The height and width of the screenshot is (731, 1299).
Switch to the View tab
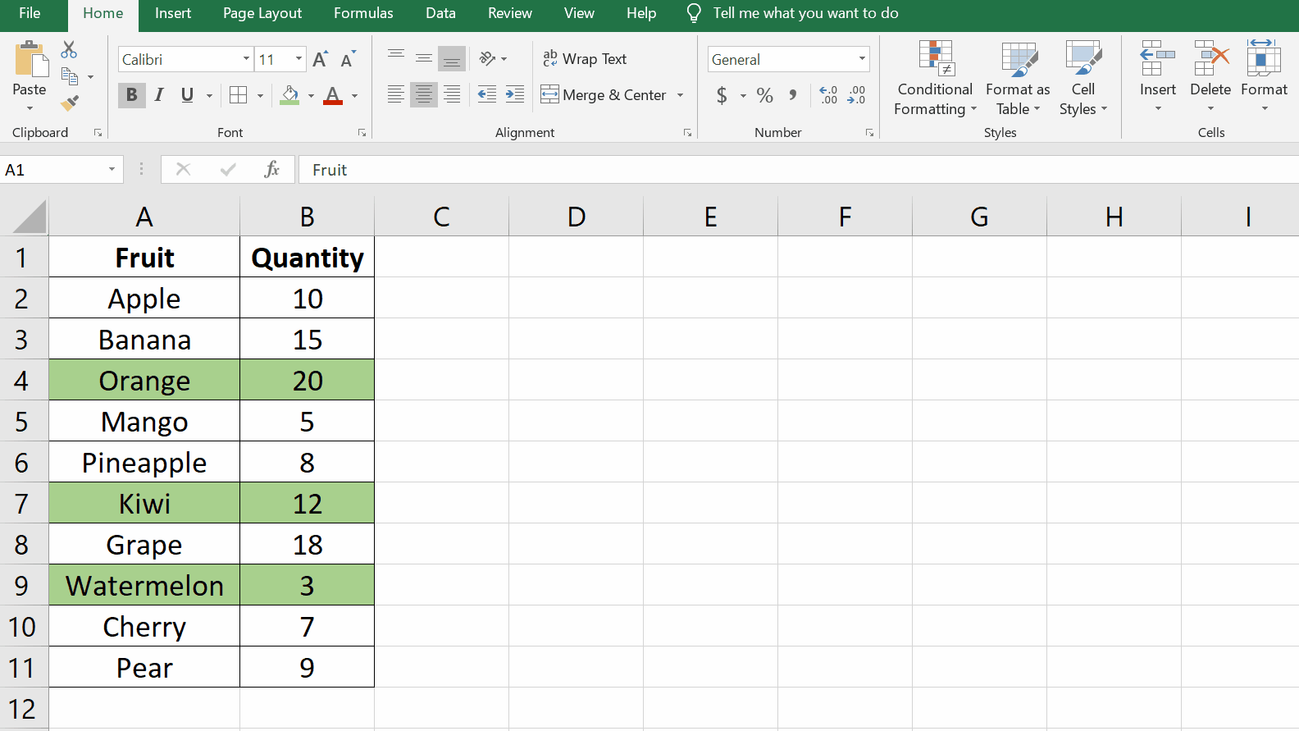pyautogui.click(x=579, y=13)
